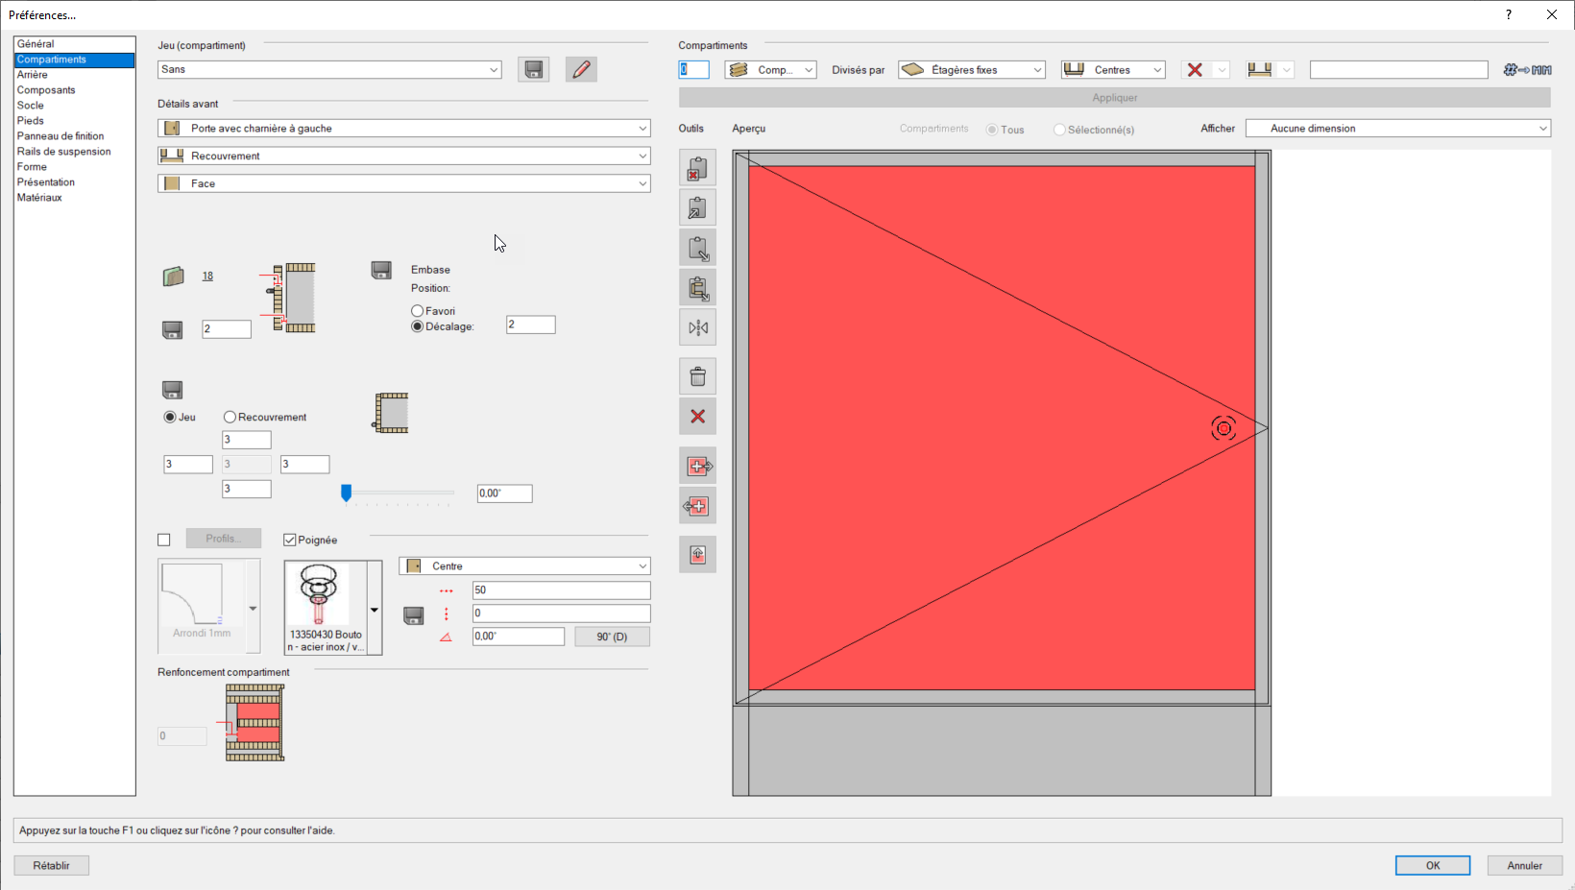Click the save icon beside Embase
Screen dimensions: 1575x890
click(x=381, y=271)
